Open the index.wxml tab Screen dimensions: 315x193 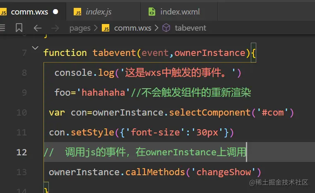point(180,12)
